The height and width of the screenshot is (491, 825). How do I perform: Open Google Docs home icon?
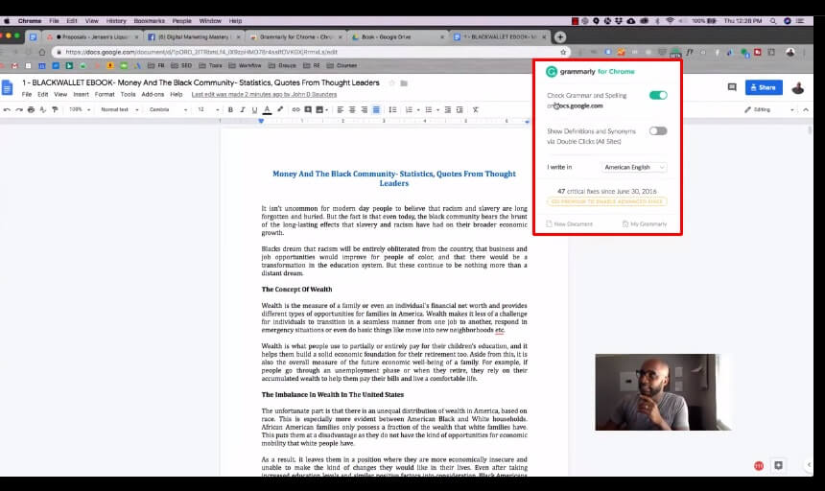(x=8, y=87)
